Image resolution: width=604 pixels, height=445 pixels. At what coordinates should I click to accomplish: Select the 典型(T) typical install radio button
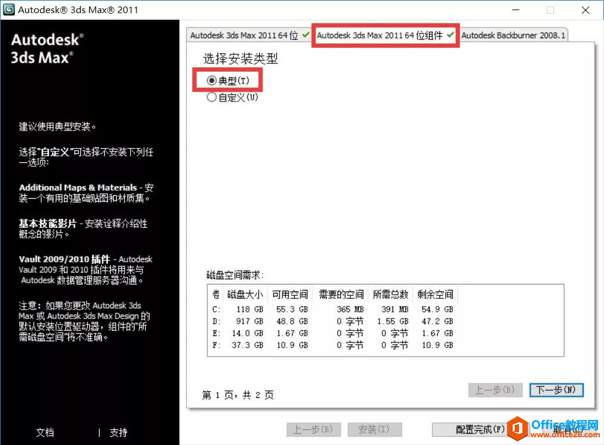click(x=211, y=81)
